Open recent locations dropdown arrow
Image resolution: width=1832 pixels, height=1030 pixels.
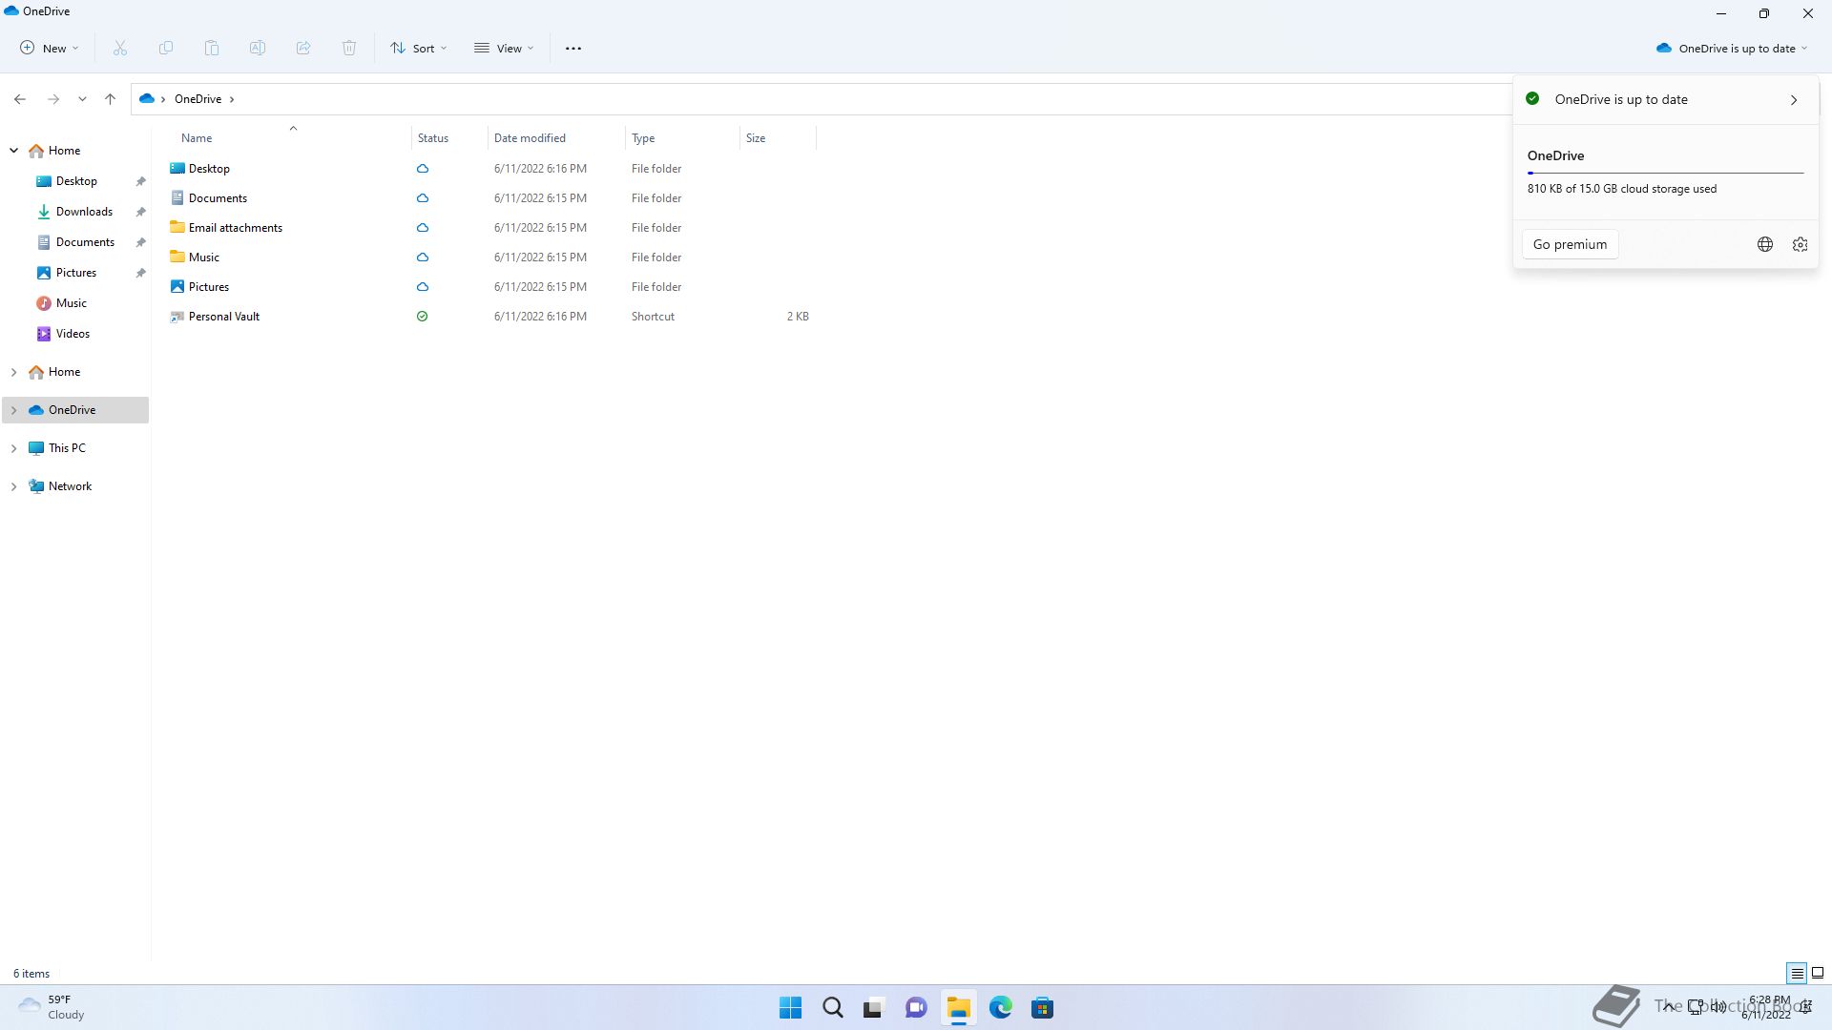[x=82, y=99]
